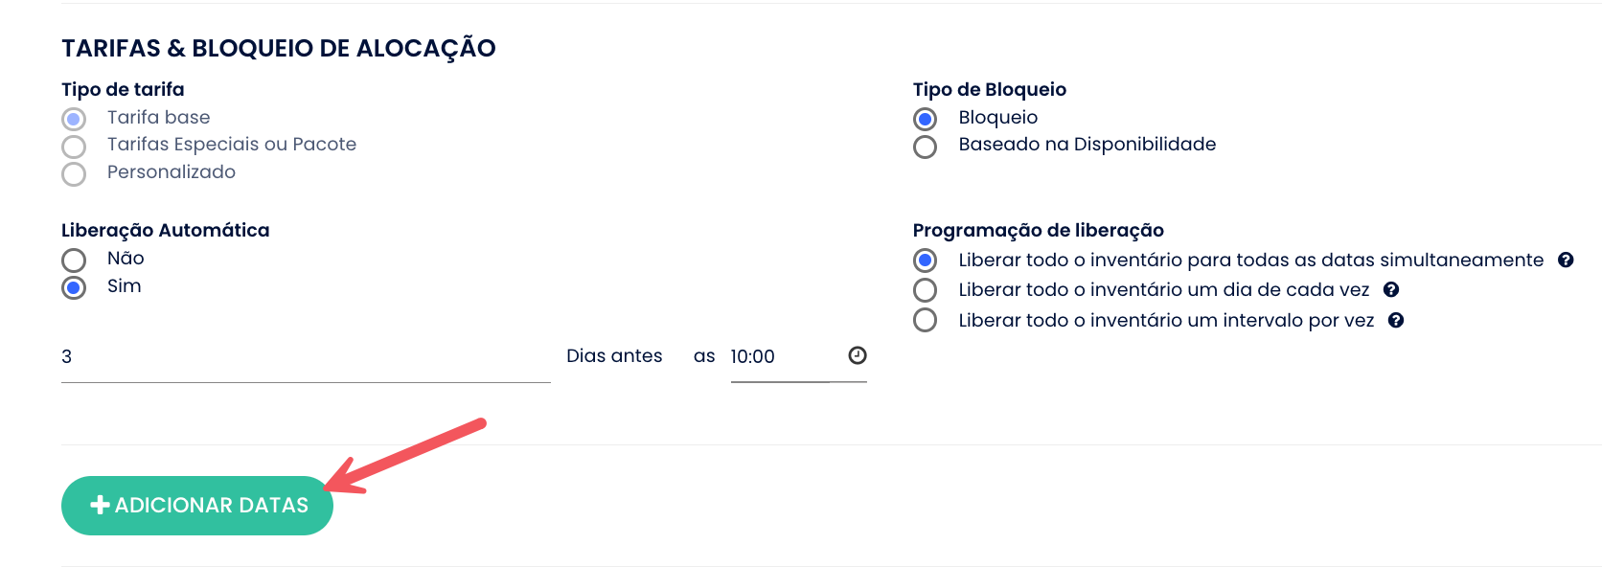Select the Personalizado tariff type

(74, 173)
